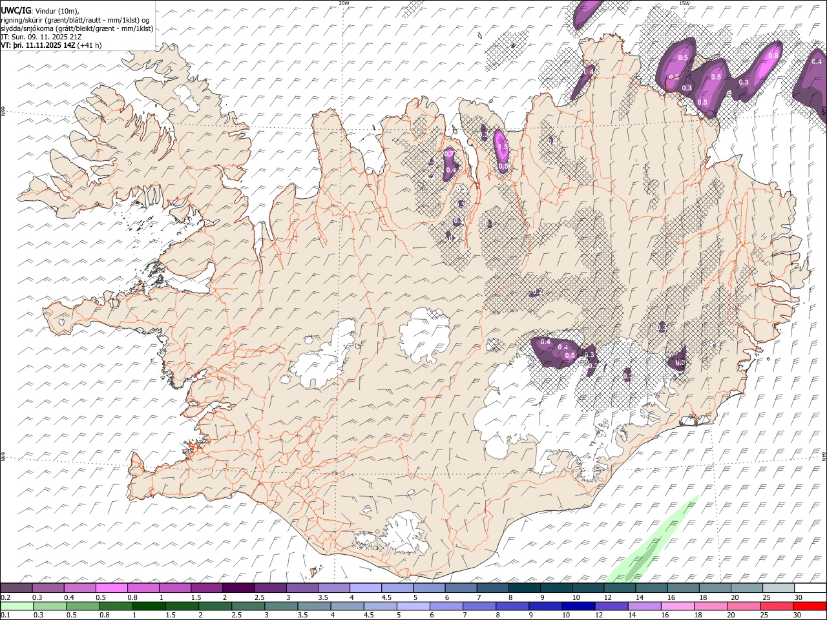
Task: Pick the rain scale swatch starting at 0.5
Action: (x=82, y=606)
